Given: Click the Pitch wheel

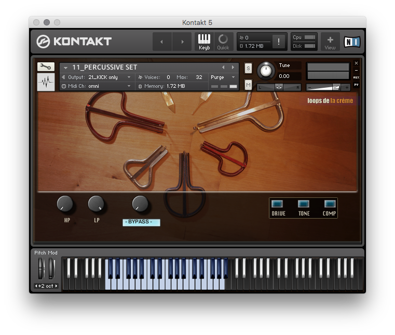Looking at the screenshot, I should click(x=41, y=269).
